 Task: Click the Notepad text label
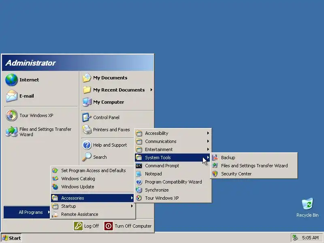pyautogui.click(x=153, y=174)
